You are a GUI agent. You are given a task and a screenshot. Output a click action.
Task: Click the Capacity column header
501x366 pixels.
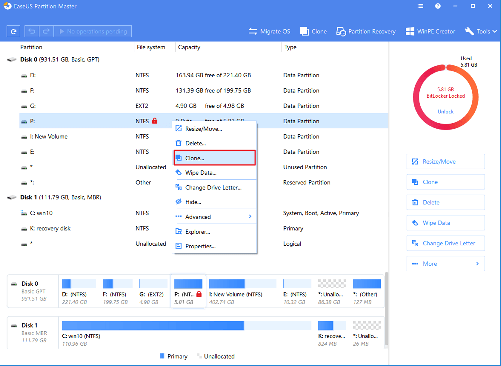tap(189, 47)
